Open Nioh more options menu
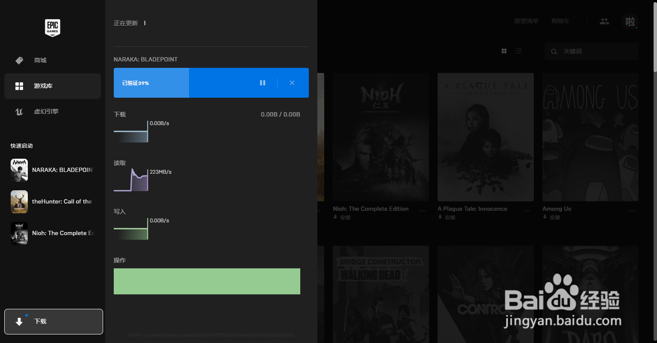This screenshot has height=343, width=657. (x=423, y=210)
